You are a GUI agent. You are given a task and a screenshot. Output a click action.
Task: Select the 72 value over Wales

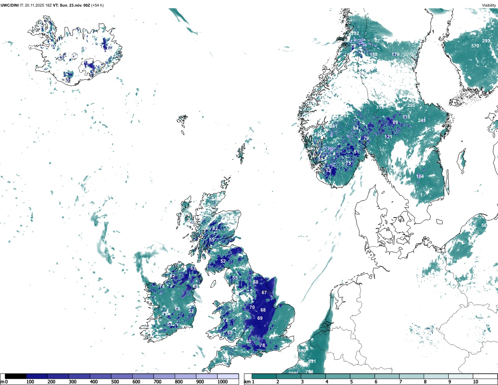point(225,321)
